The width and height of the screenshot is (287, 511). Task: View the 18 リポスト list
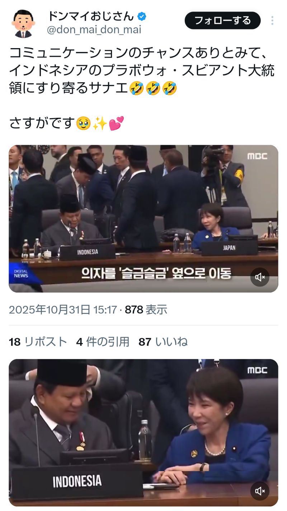[38, 342]
